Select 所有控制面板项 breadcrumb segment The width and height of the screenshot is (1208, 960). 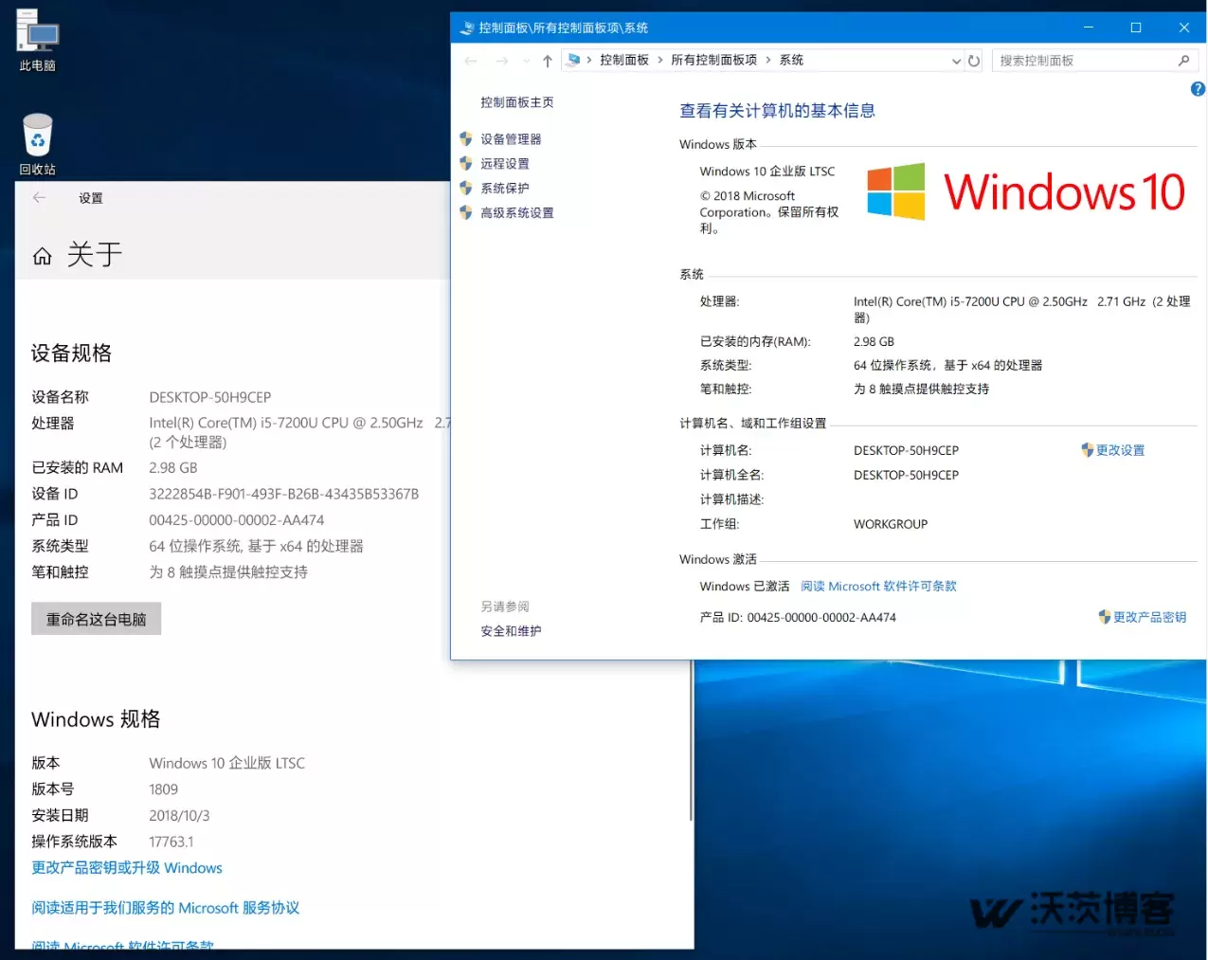tap(714, 60)
